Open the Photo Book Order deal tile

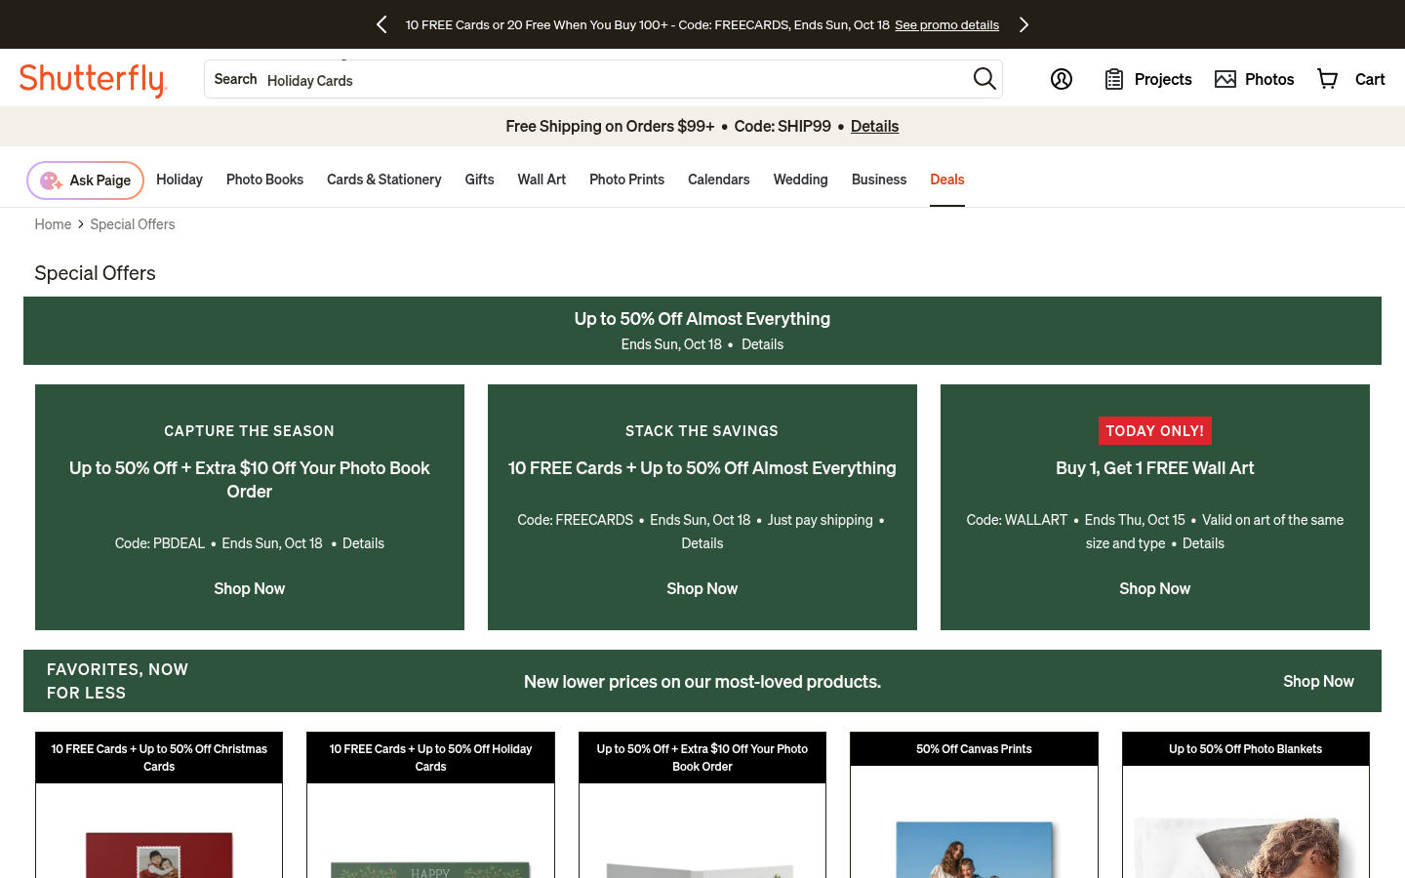[702, 805]
